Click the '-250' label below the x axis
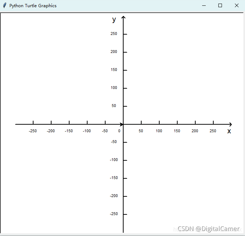The width and height of the screenshot is (245, 236). click(x=33, y=131)
